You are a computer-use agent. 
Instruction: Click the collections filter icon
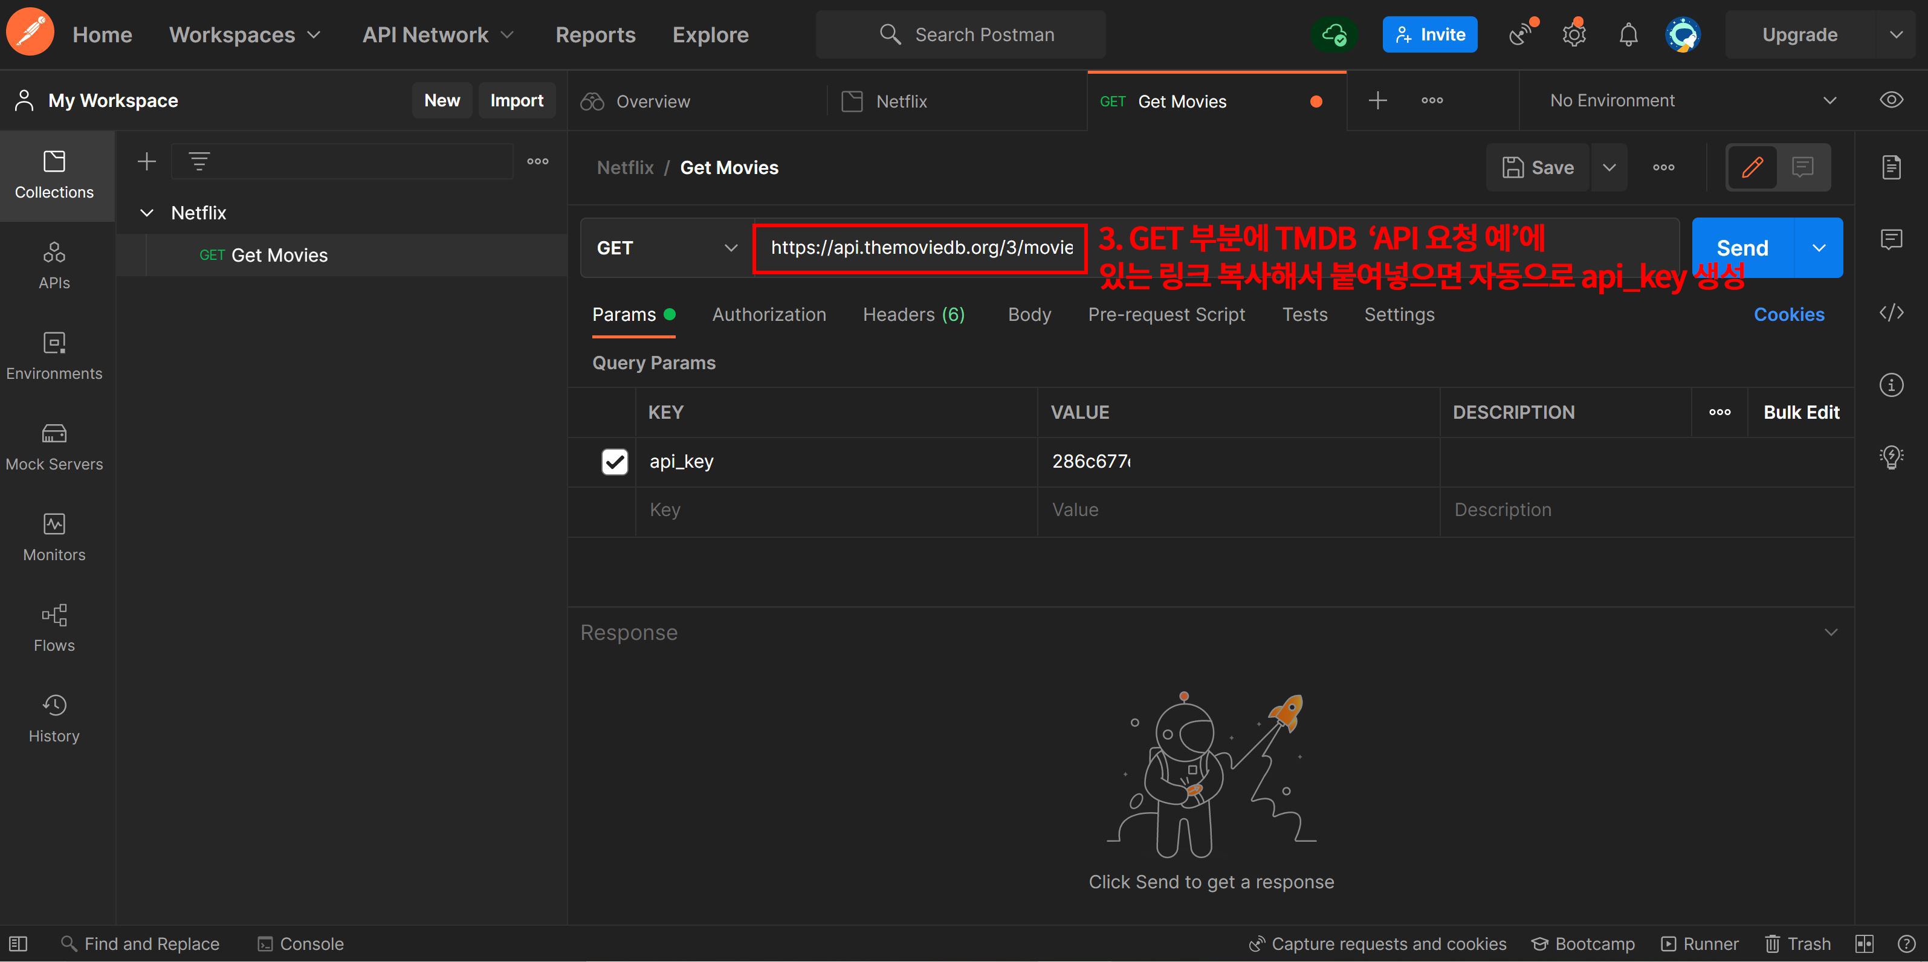pyautogui.click(x=199, y=161)
